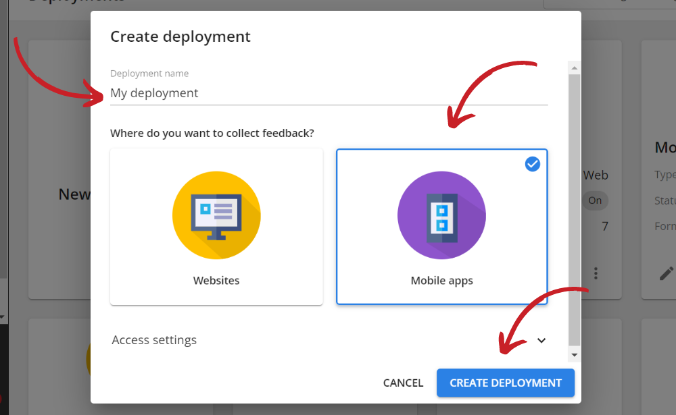The image size is (676, 415).
Task: Uncheck the blue checkmark on Mobile apps
Action: point(533,164)
